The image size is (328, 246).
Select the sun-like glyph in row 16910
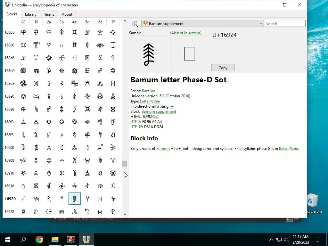[62, 173]
